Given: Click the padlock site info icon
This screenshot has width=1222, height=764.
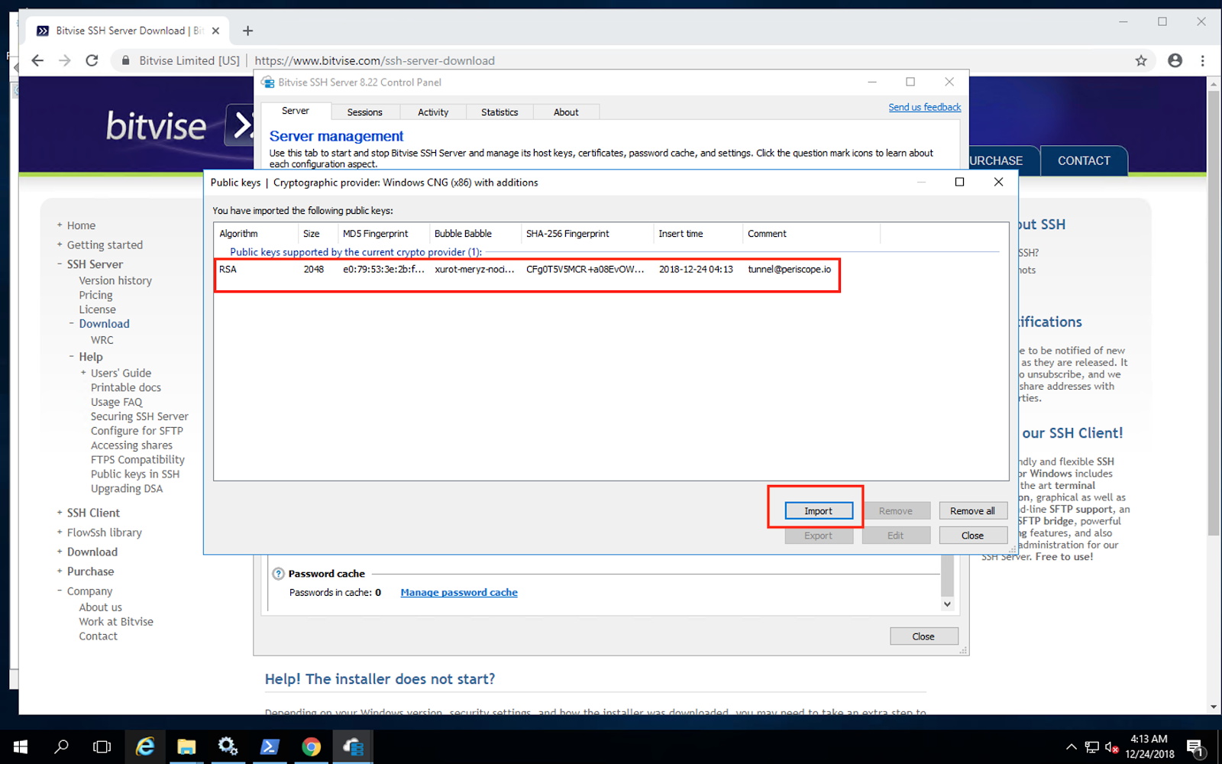Looking at the screenshot, I should coord(125,60).
